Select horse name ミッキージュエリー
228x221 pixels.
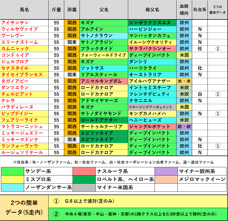pyautogui.click(x=24, y=133)
